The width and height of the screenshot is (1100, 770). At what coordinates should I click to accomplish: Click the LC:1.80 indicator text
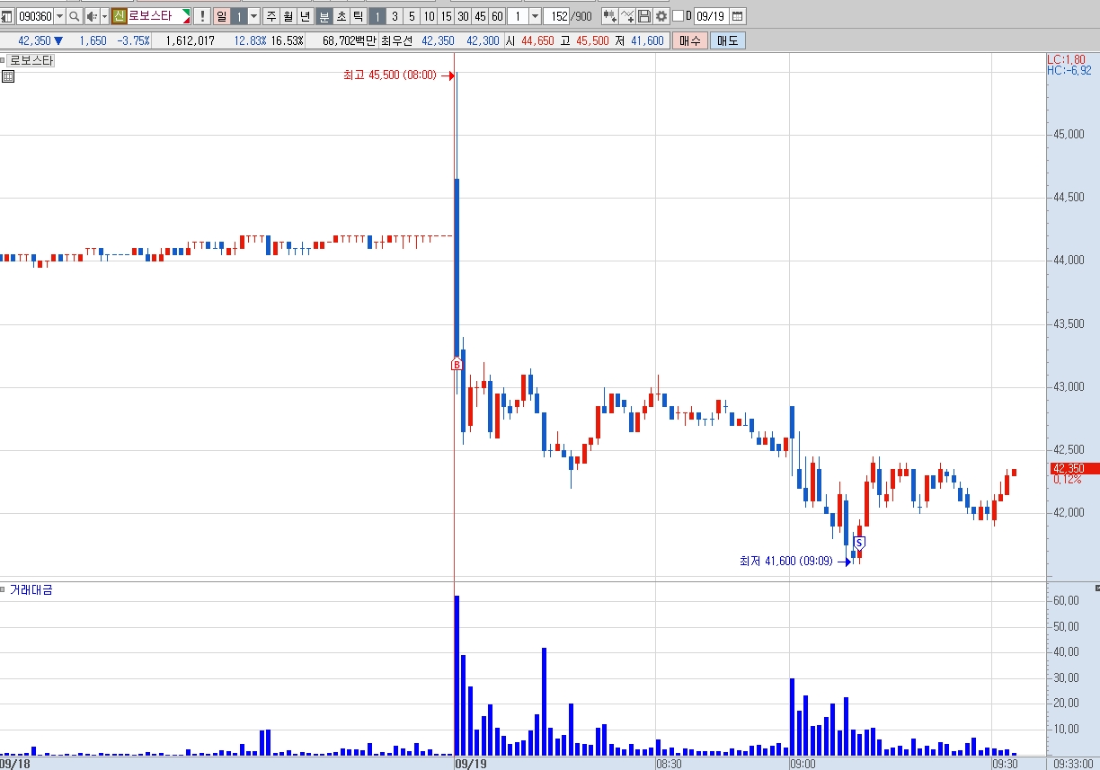point(1067,59)
